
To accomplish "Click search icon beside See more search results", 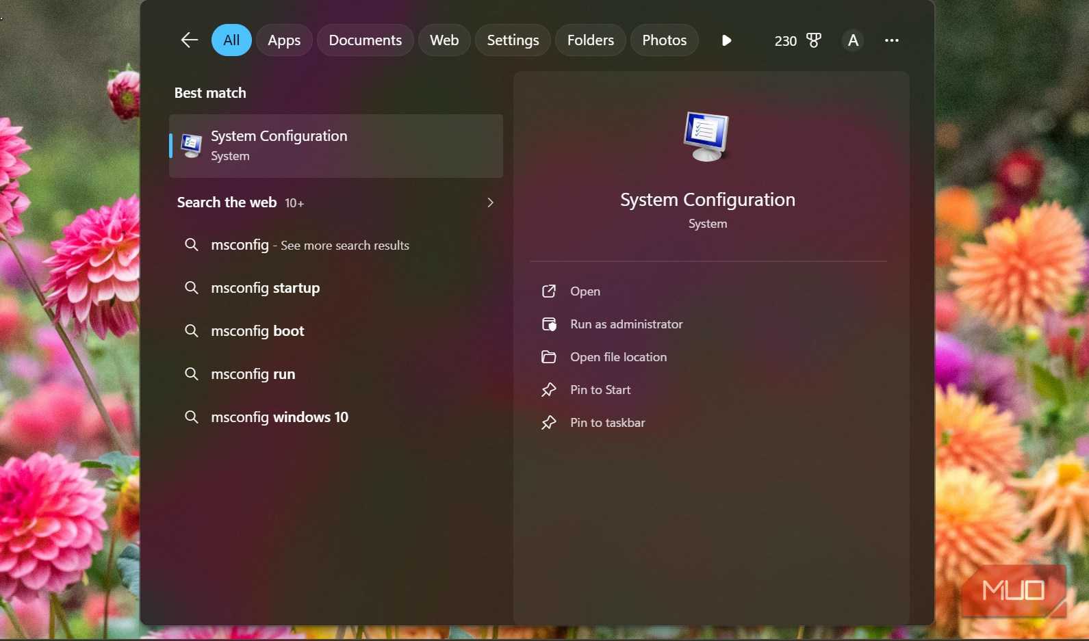I will 192,245.
